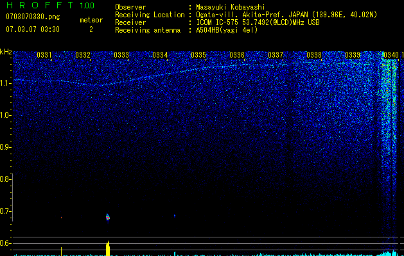Click the 1.1 kHz axis label

(x=5, y=83)
